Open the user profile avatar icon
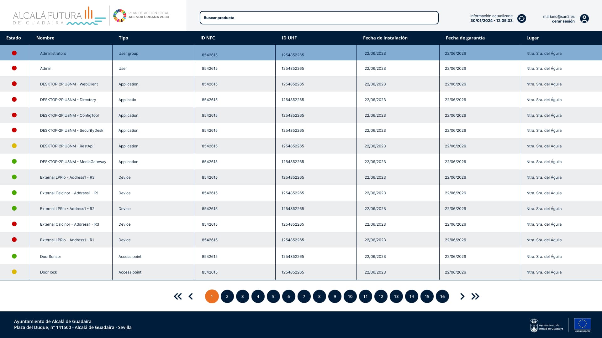 click(x=584, y=18)
